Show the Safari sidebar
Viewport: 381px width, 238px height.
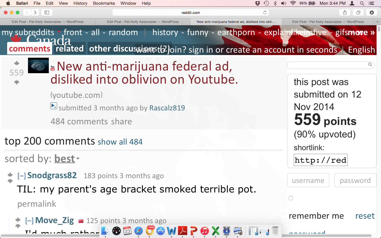47,12
